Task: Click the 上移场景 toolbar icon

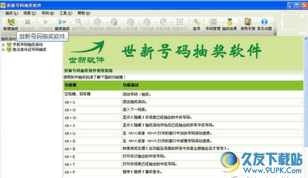Action: pyautogui.click(x=130, y=22)
